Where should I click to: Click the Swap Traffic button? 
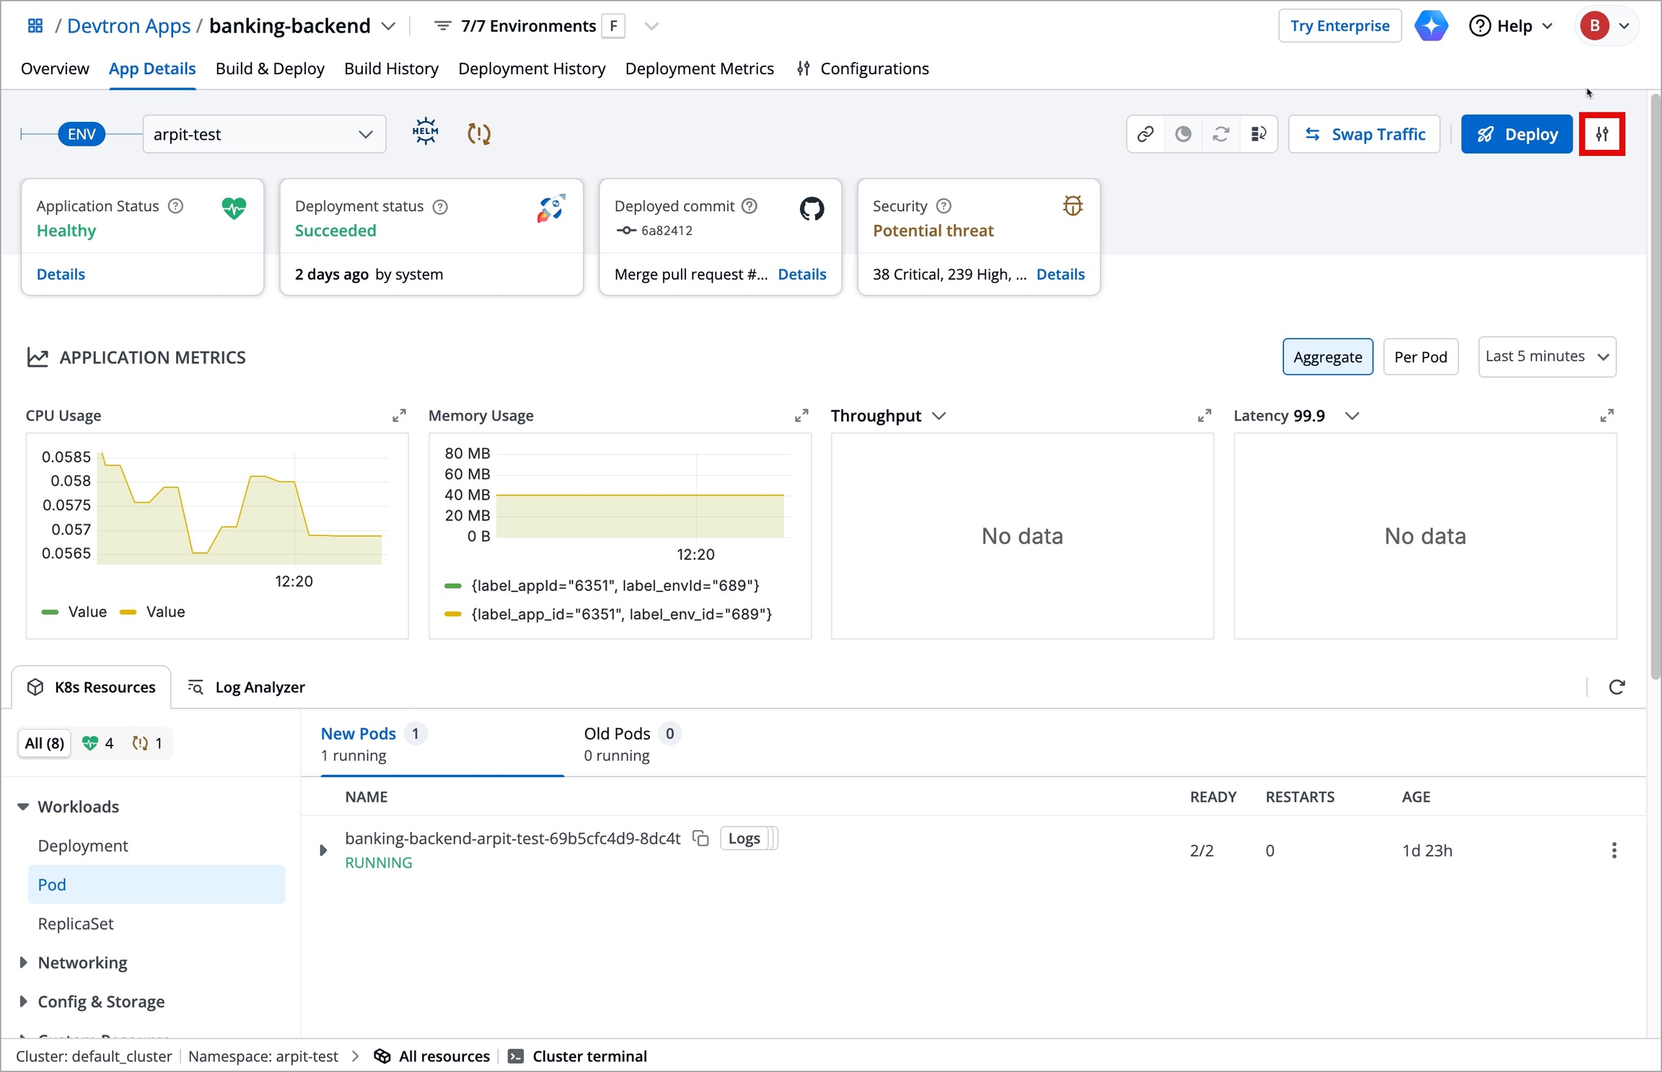pos(1363,134)
